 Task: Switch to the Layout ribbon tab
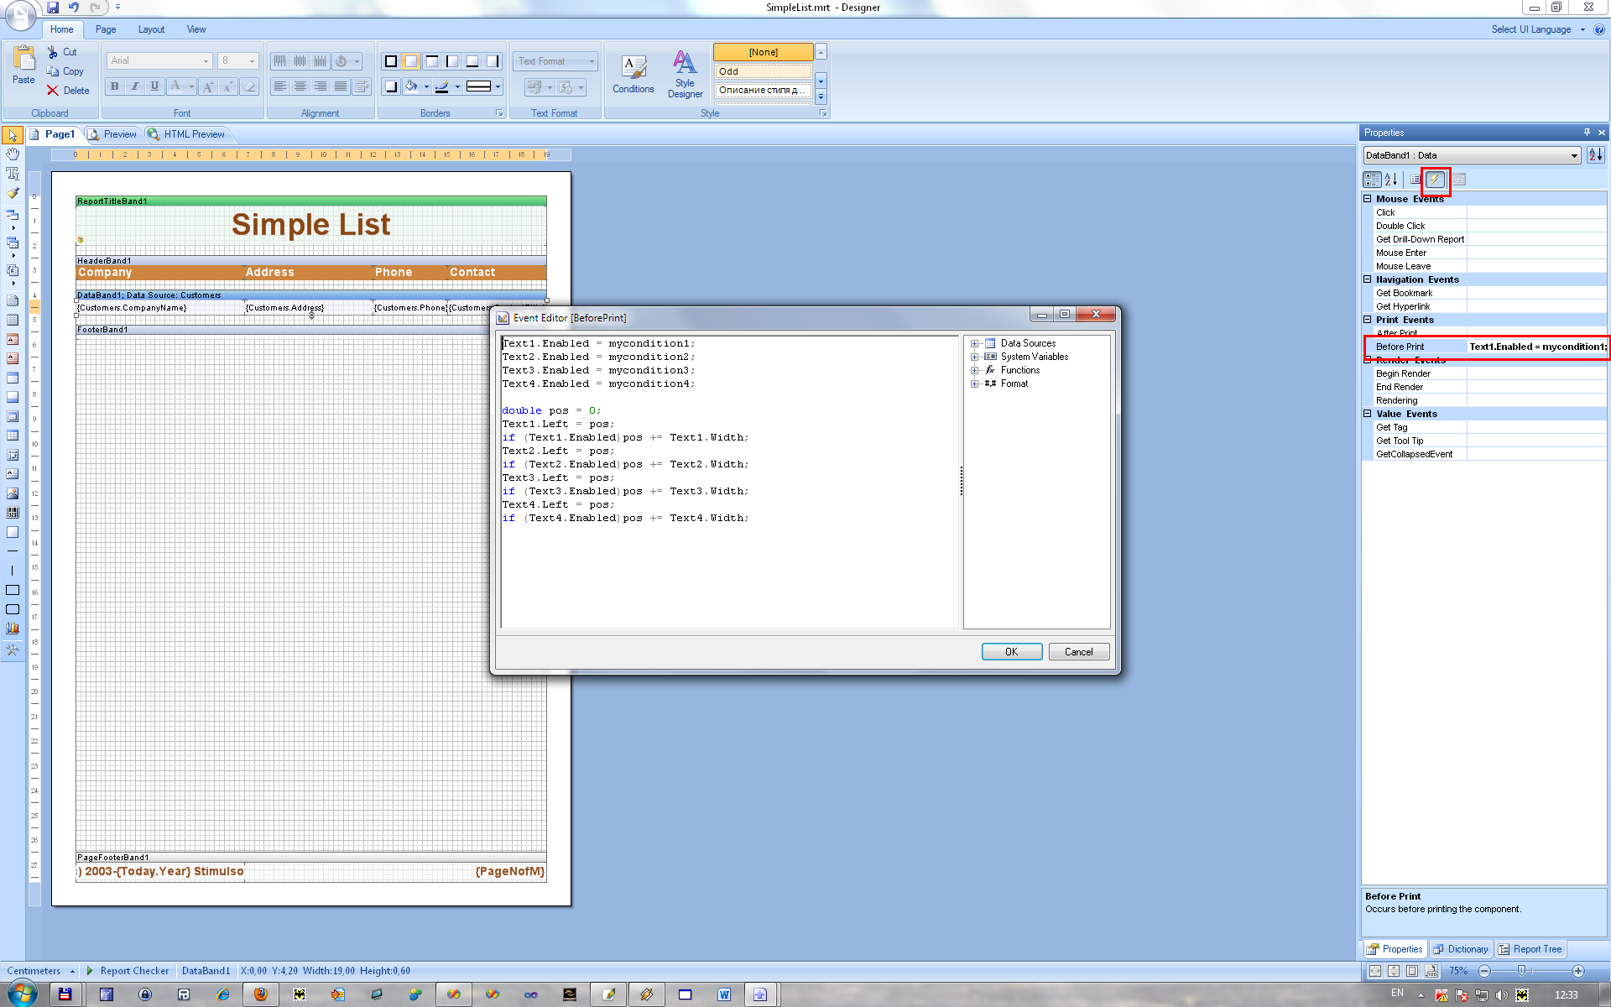click(x=151, y=29)
